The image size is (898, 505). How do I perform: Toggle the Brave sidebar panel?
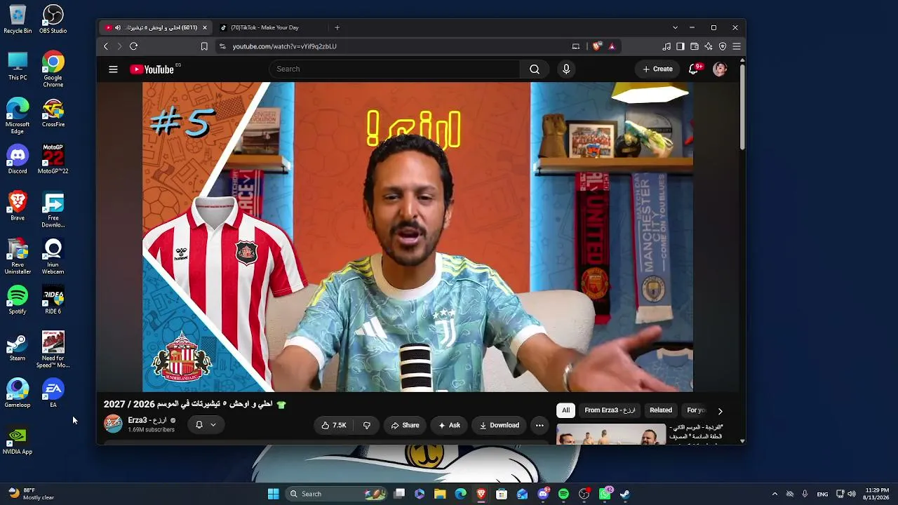[681, 46]
